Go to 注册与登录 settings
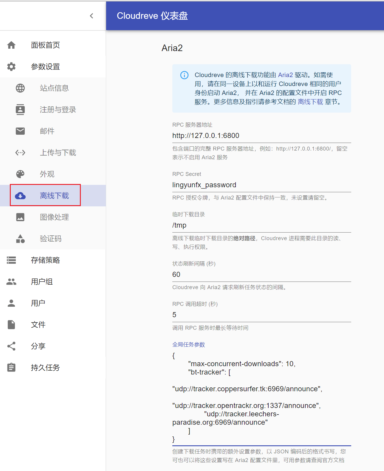Viewport: 384px width, 471px height. pyautogui.click(x=53, y=110)
